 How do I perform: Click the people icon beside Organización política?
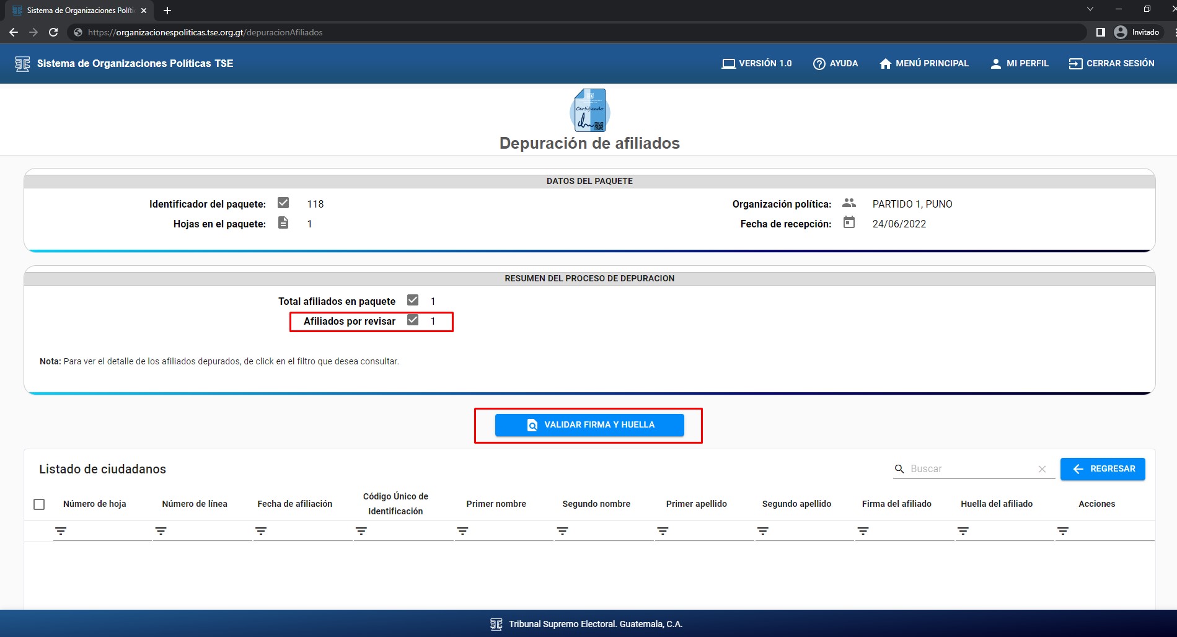[x=849, y=203]
